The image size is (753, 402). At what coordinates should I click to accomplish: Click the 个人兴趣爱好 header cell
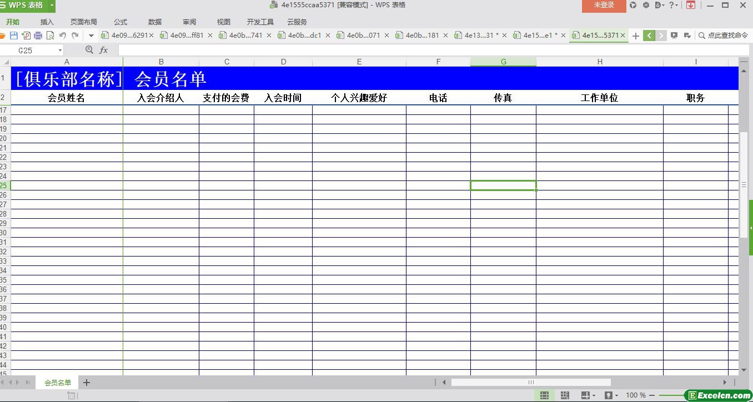(x=359, y=98)
